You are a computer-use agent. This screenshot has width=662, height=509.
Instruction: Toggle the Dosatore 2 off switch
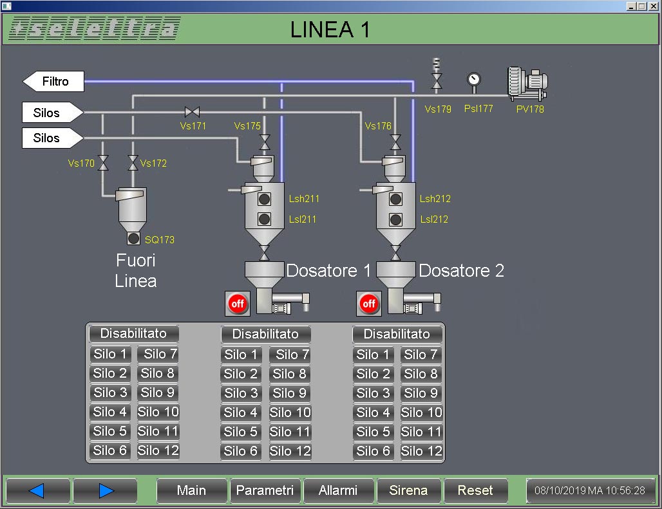(x=369, y=304)
